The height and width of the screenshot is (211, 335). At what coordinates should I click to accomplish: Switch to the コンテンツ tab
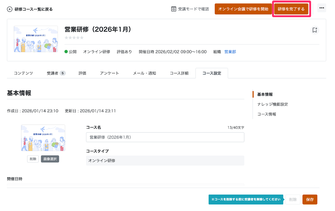pyautogui.click(x=23, y=73)
